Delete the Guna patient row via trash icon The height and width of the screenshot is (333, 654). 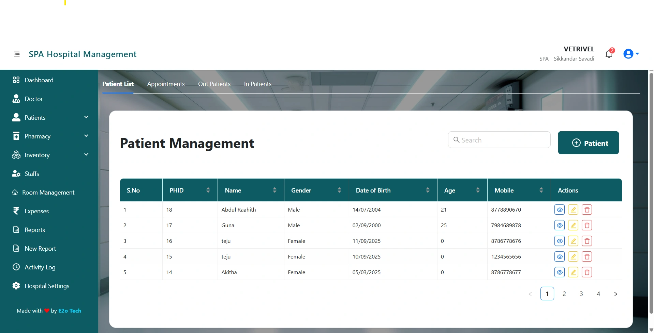point(587,226)
